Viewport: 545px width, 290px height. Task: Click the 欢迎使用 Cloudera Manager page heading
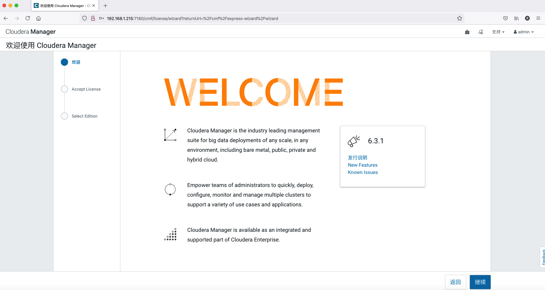(51, 45)
